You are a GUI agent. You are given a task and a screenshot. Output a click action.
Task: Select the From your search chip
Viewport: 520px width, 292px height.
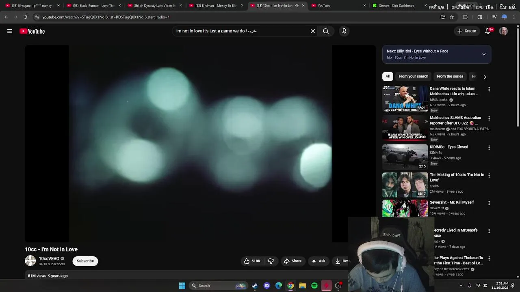click(413, 76)
